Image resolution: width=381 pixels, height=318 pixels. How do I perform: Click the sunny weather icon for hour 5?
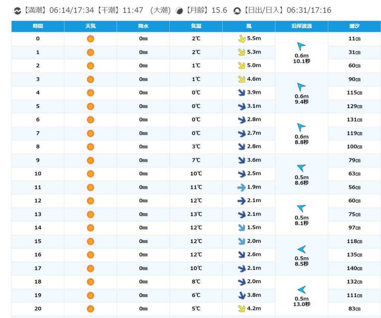click(90, 106)
